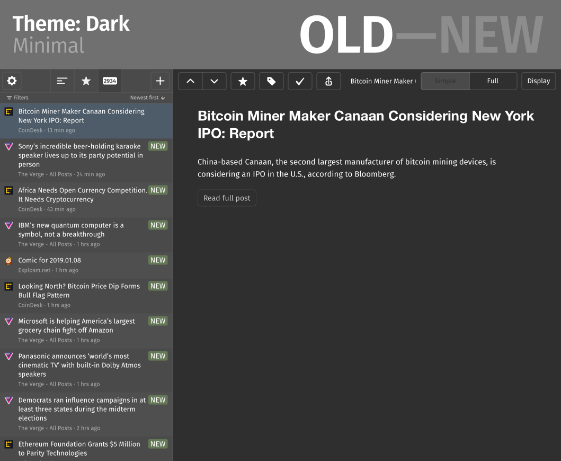Open the Filters options
561x461 pixels.
coord(17,97)
